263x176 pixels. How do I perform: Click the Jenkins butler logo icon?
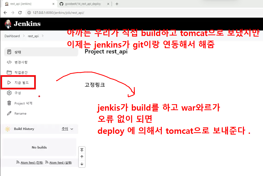point(8,24)
